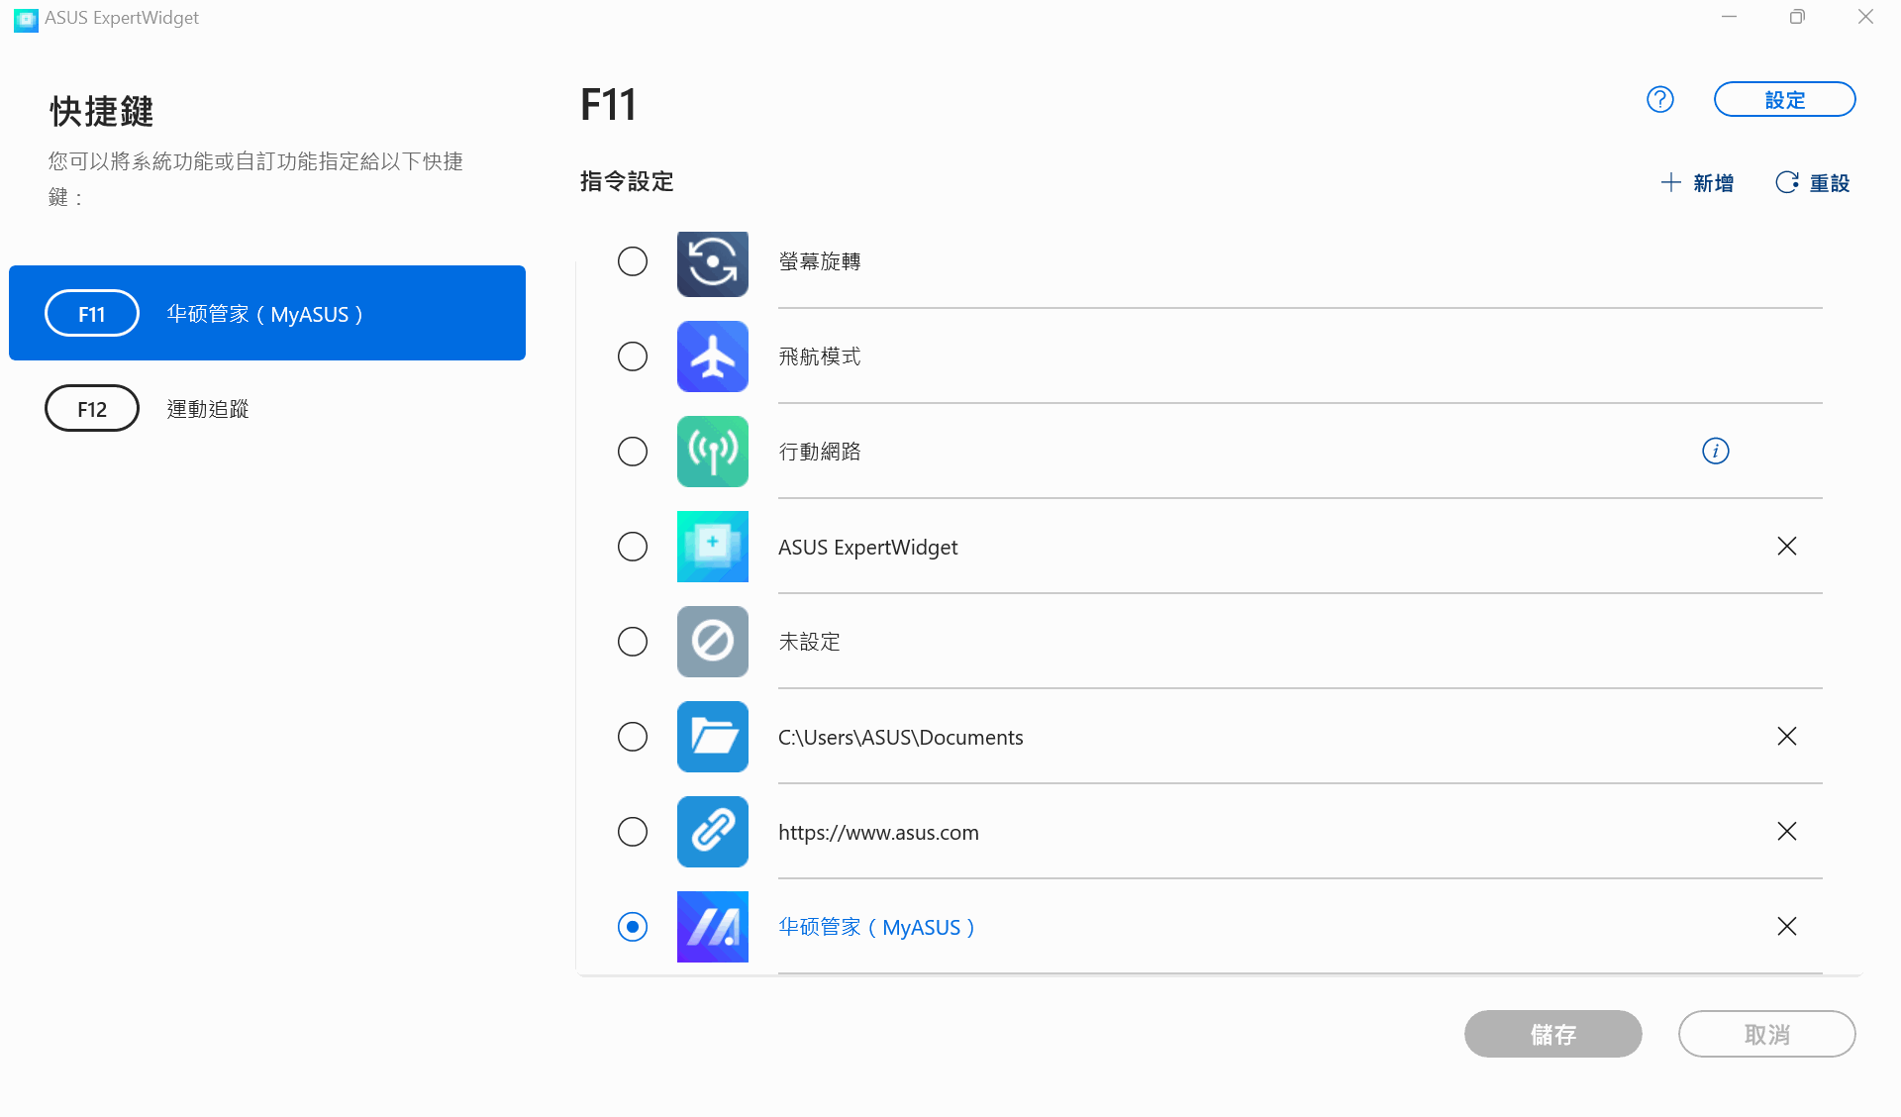Select the Documents folder radio button

point(633,737)
